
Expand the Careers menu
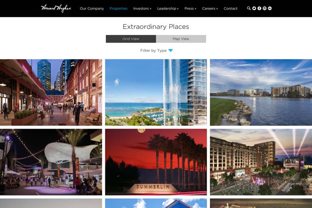210,9
